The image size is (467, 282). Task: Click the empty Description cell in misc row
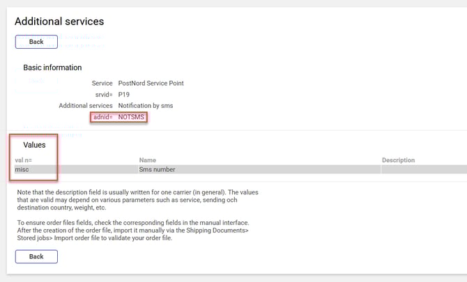[422, 169]
